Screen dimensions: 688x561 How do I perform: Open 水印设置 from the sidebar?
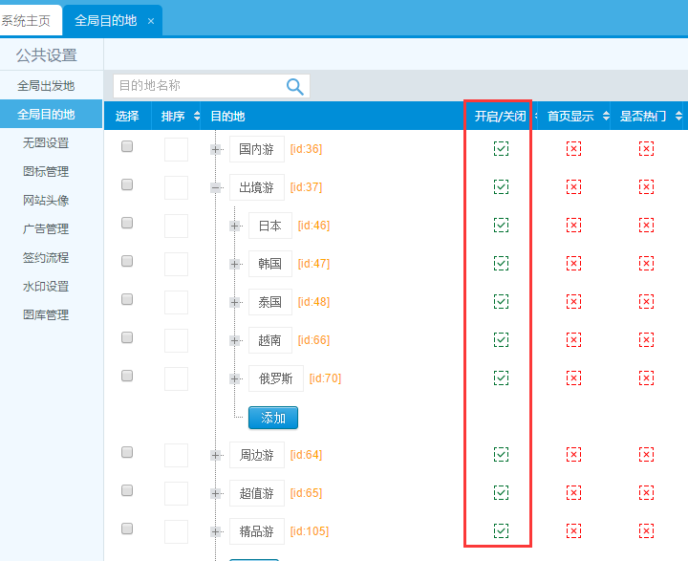point(46,287)
